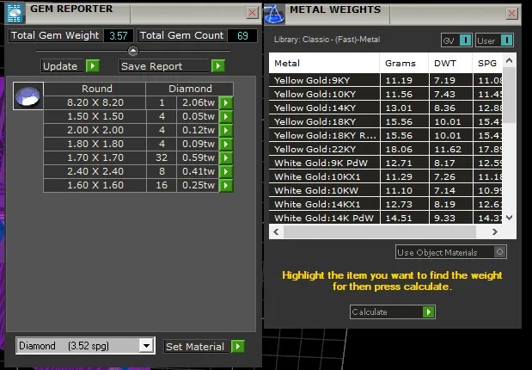The image size is (532, 370).
Task: Click the 2.40 X 2.40 size cell
Action: 95,171
